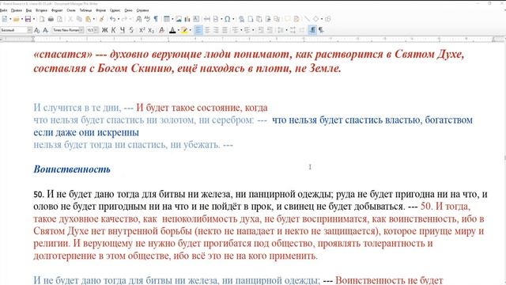506x285 pixels.
Task: Align paragraph right
Action: (216, 30)
